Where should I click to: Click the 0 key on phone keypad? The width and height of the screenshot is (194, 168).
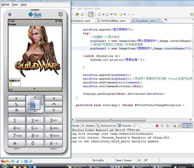click(35, 143)
